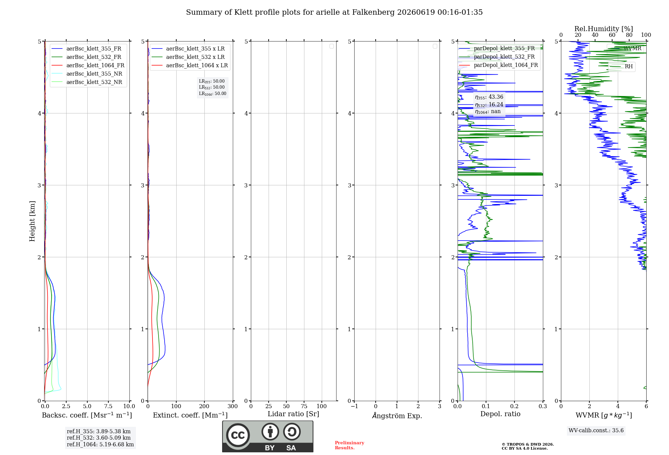Click the η355: 43.36 value
Viewport: 669px width, 455px height.
[489, 97]
